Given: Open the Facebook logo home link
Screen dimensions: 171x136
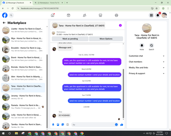Looking at the screenshot, I should [5, 15].
